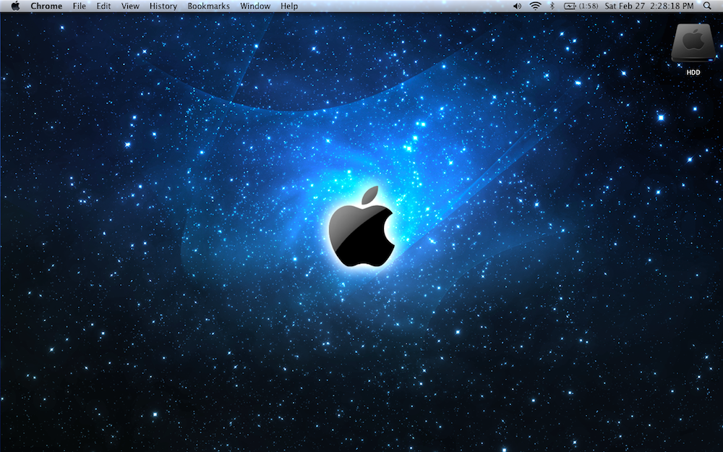The image size is (723, 452).
Task: Open the Chrome application menu
Action: pos(46,6)
